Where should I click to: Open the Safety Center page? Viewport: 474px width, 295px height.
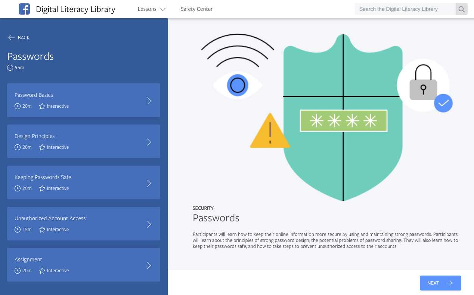(x=196, y=9)
